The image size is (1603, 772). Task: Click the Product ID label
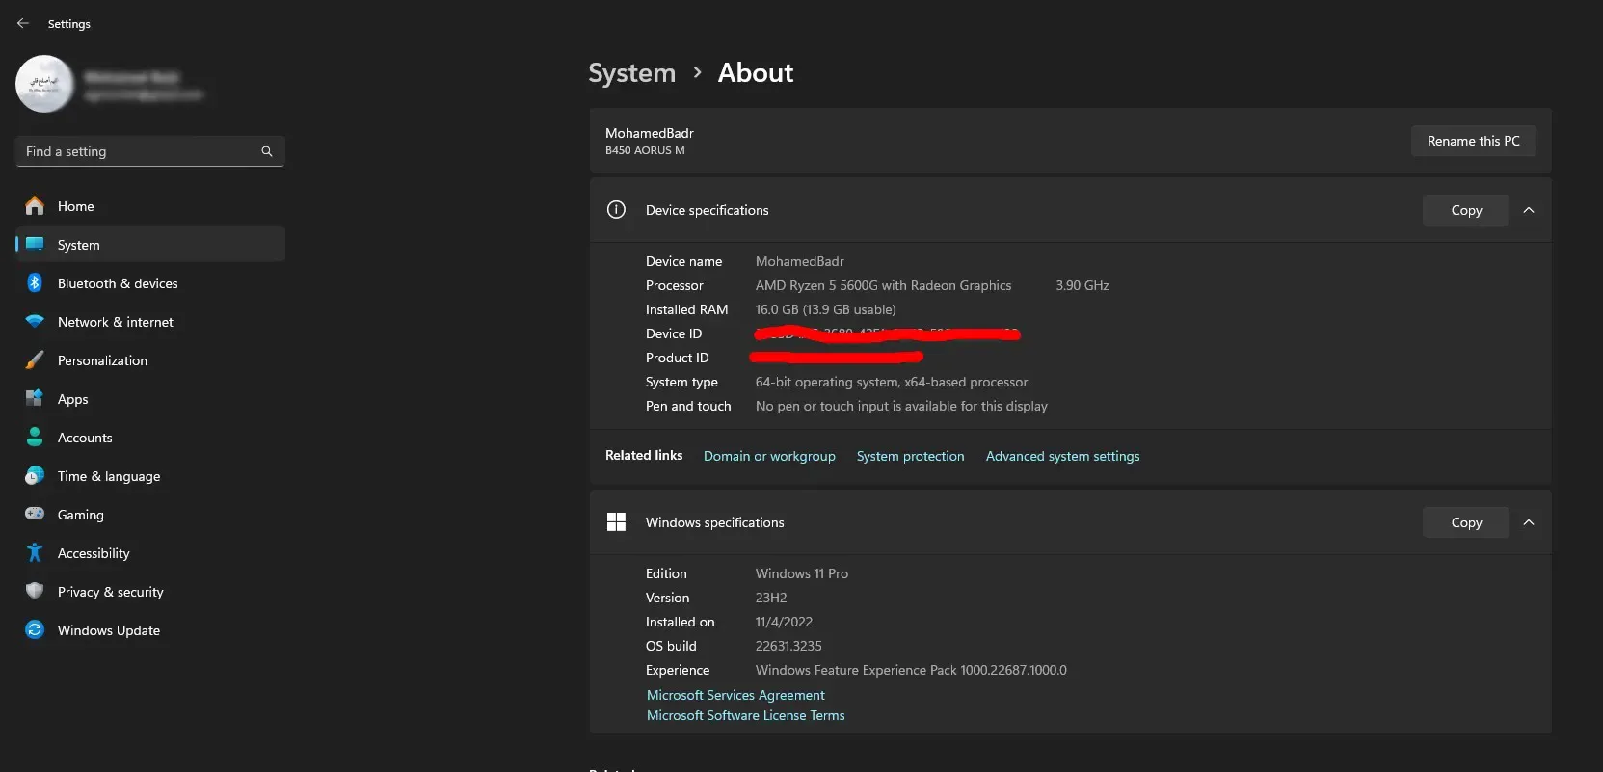(x=678, y=358)
